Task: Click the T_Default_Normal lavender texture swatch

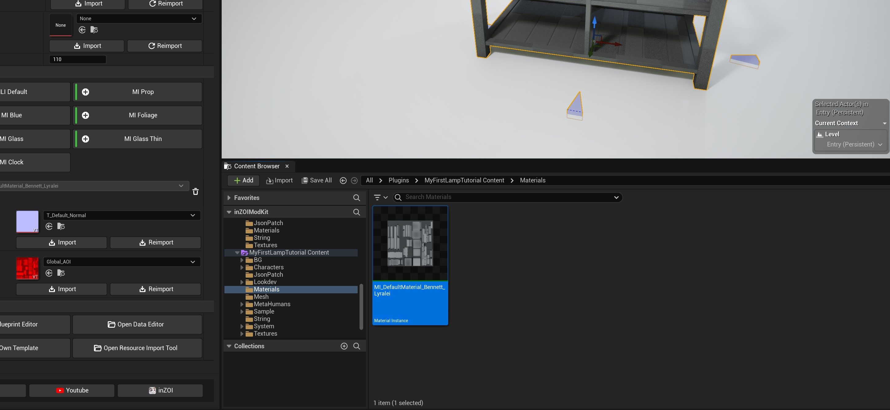Action: coord(27,222)
